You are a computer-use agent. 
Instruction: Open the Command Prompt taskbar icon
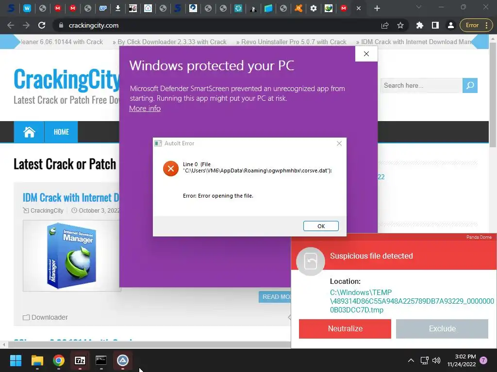(x=101, y=360)
